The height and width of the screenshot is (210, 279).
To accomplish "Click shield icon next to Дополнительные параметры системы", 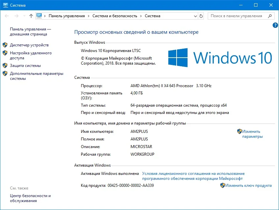I will 5,74.
